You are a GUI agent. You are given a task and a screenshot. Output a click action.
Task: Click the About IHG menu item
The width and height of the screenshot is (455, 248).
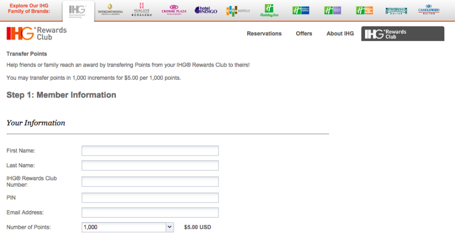click(340, 34)
